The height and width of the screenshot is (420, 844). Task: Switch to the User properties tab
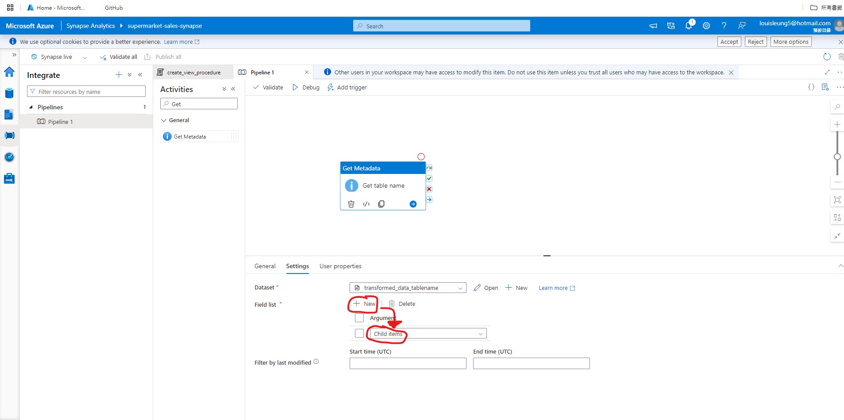(340, 266)
